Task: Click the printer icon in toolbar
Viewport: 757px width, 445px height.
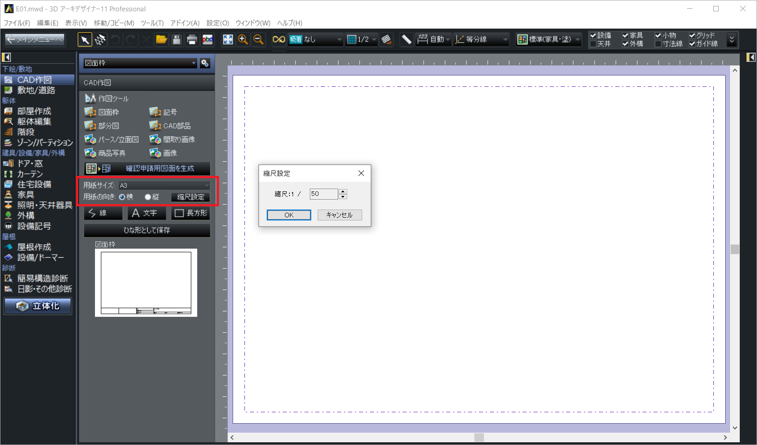Action: [192, 40]
